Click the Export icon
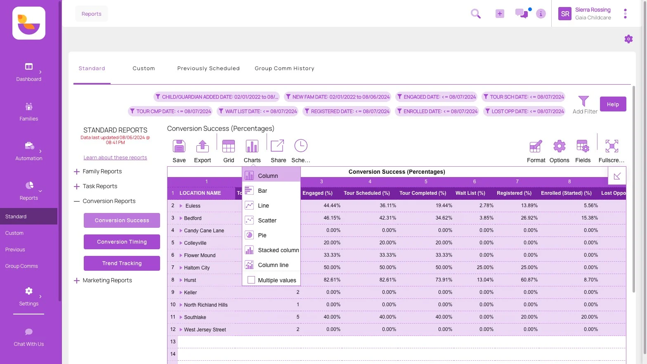This screenshot has height=364, width=647. pos(202,146)
